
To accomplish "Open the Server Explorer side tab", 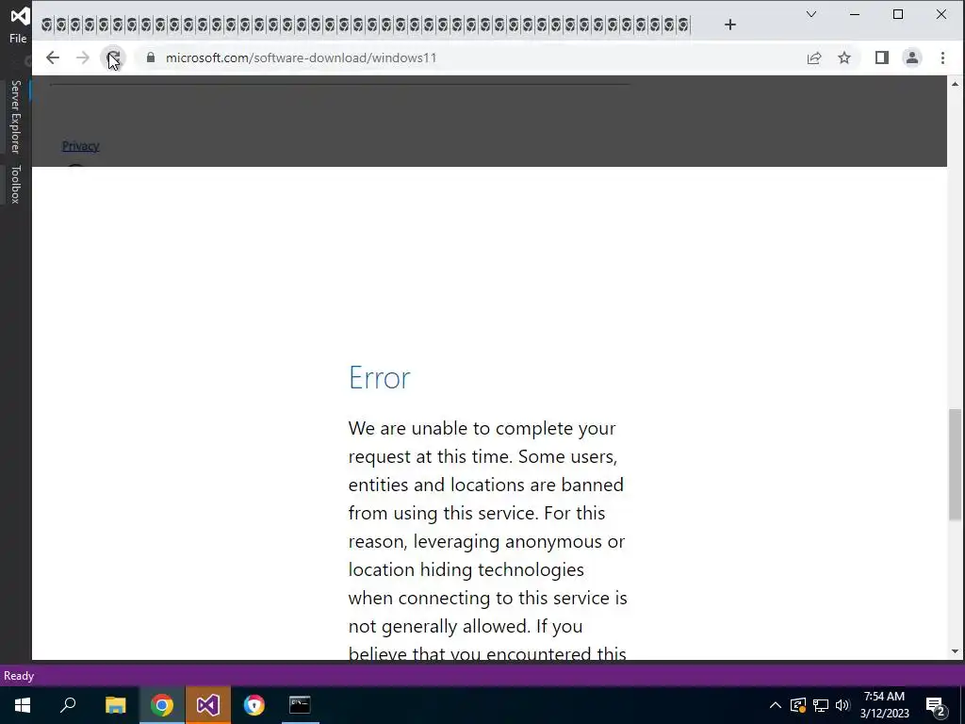I will point(15,116).
